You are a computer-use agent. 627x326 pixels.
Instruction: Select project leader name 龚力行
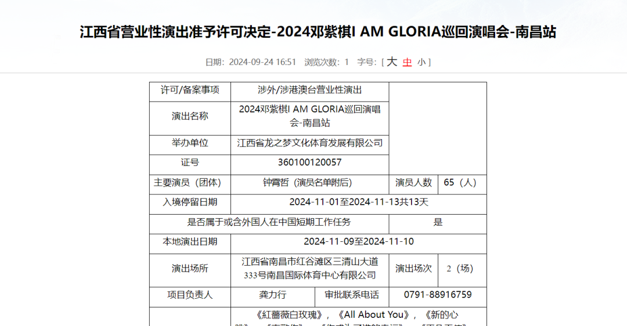pos(273,295)
